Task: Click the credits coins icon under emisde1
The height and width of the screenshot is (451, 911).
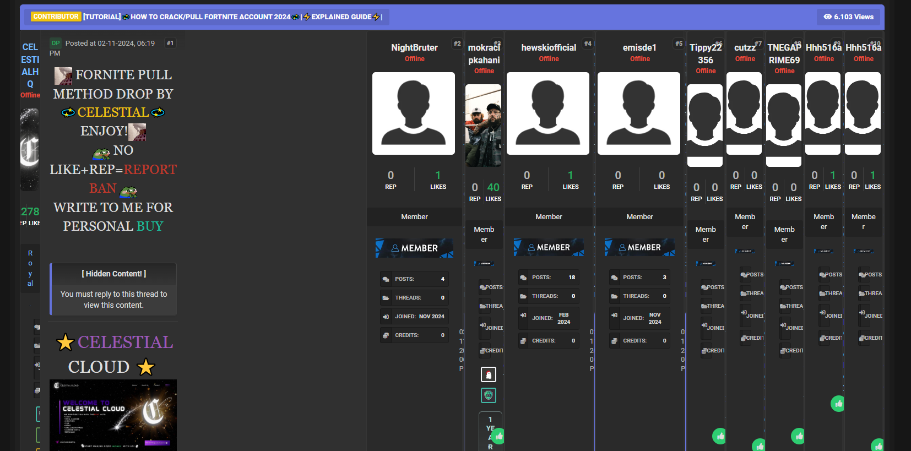Action: point(614,341)
